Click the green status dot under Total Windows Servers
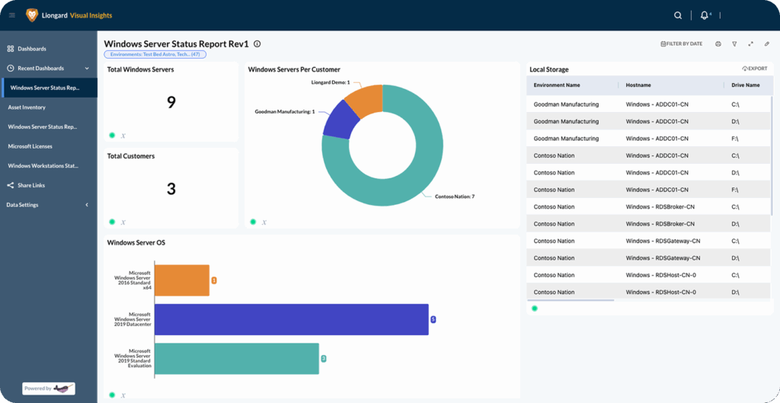Screen dimensions: 780x403 pos(112,135)
